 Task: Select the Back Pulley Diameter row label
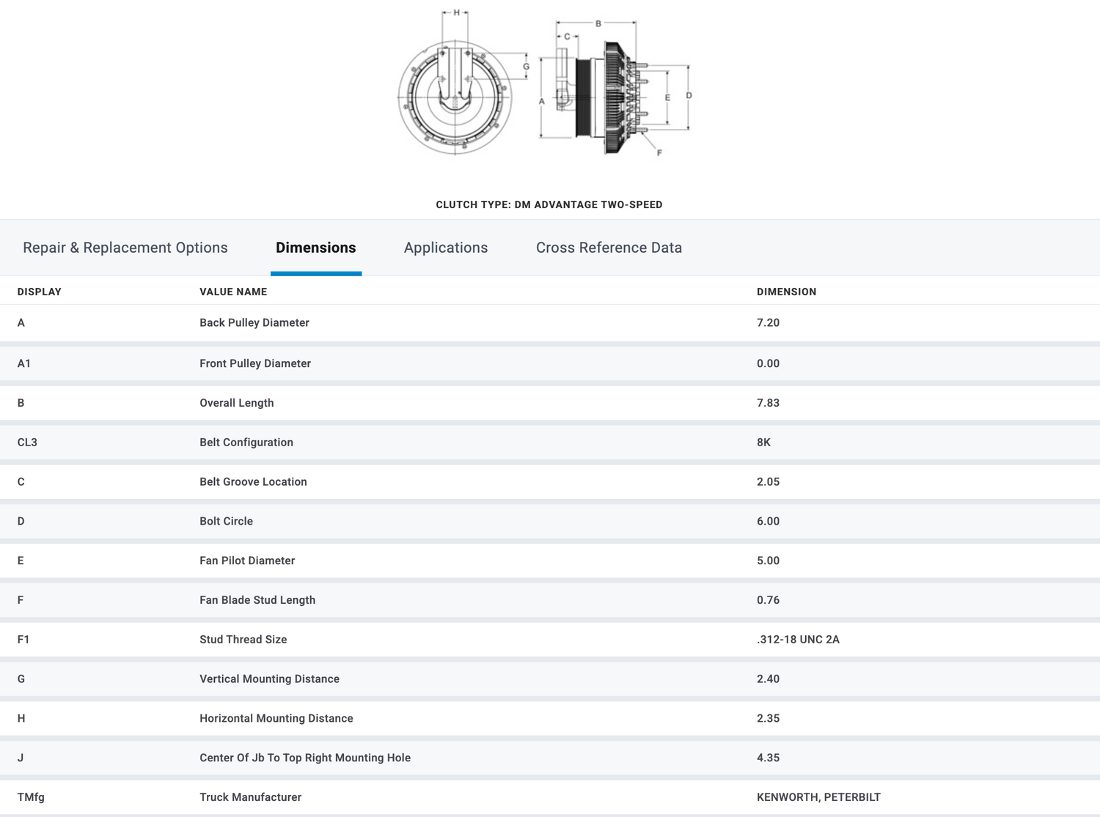[x=254, y=322]
